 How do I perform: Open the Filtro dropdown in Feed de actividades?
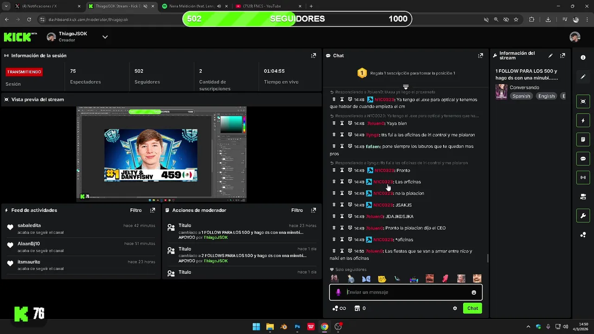pyautogui.click(x=136, y=210)
